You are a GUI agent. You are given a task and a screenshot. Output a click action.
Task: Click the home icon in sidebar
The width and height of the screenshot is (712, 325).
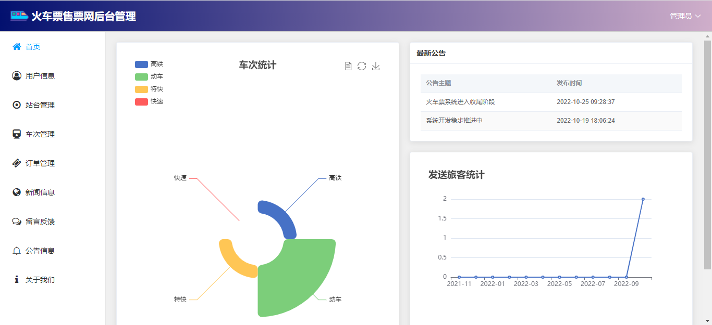pyautogui.click(x=17, y=47)
